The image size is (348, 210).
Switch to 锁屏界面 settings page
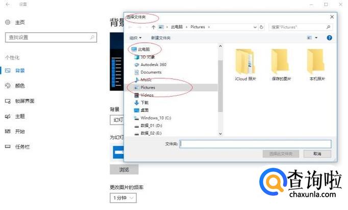click(x=24, y=101)
